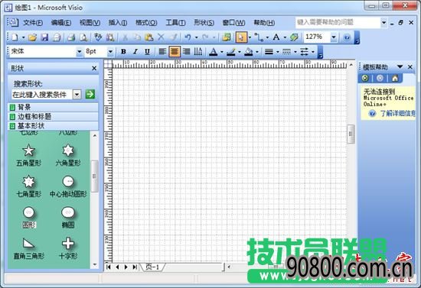Open the 模板帮助 pane menu arrow

(400, 66)
